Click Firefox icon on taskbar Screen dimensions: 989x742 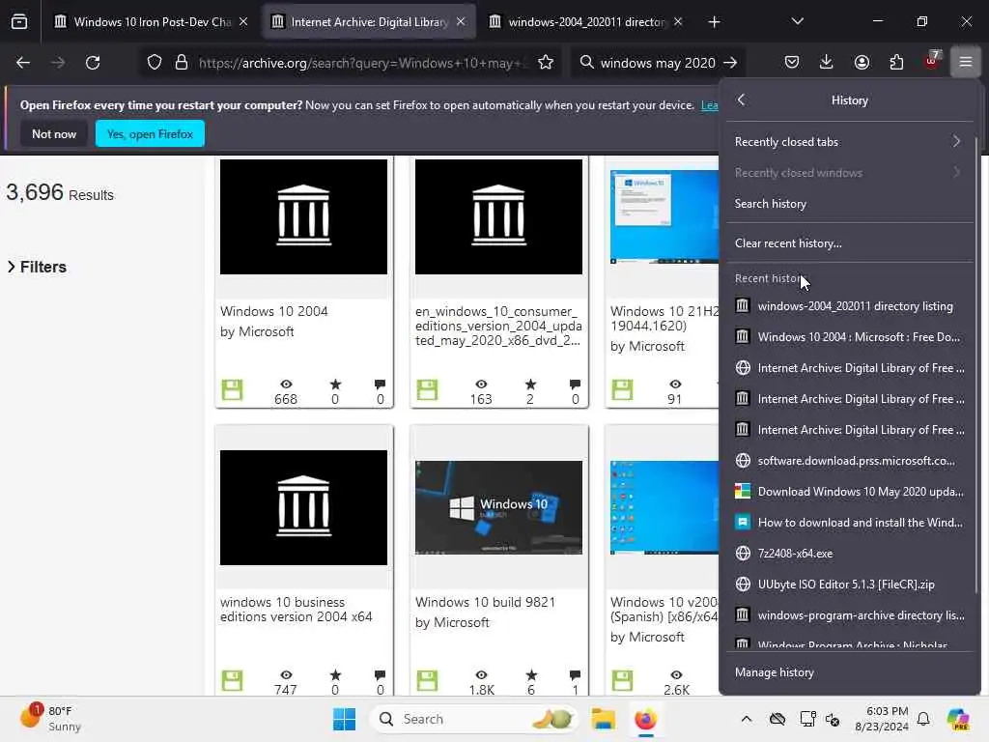pos(645,719)
